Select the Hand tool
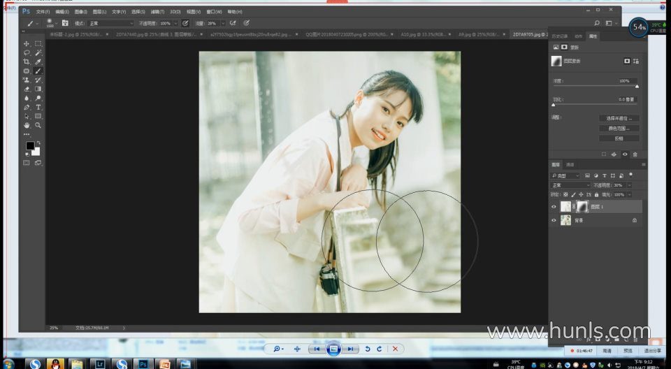Screen dimensions: 671x369 [27, 125]
